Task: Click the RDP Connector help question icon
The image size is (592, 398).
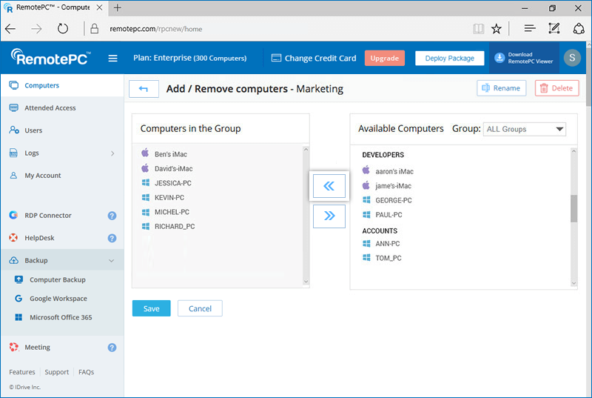Action: coord(112,216)
